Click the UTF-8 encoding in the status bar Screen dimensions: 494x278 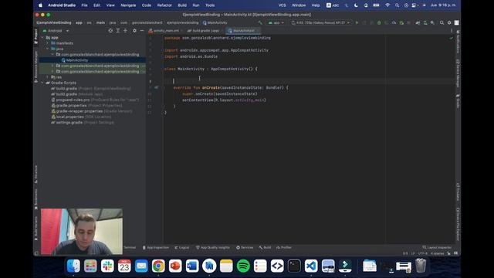click(423, 253)
